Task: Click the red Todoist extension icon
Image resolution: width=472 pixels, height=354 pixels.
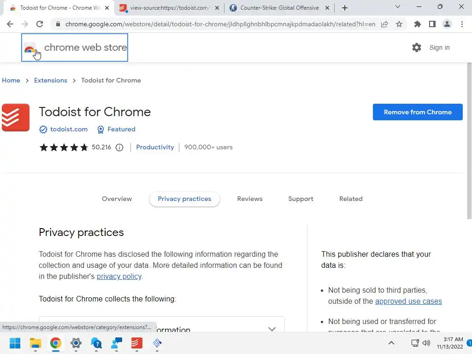Action: [16, 118]
